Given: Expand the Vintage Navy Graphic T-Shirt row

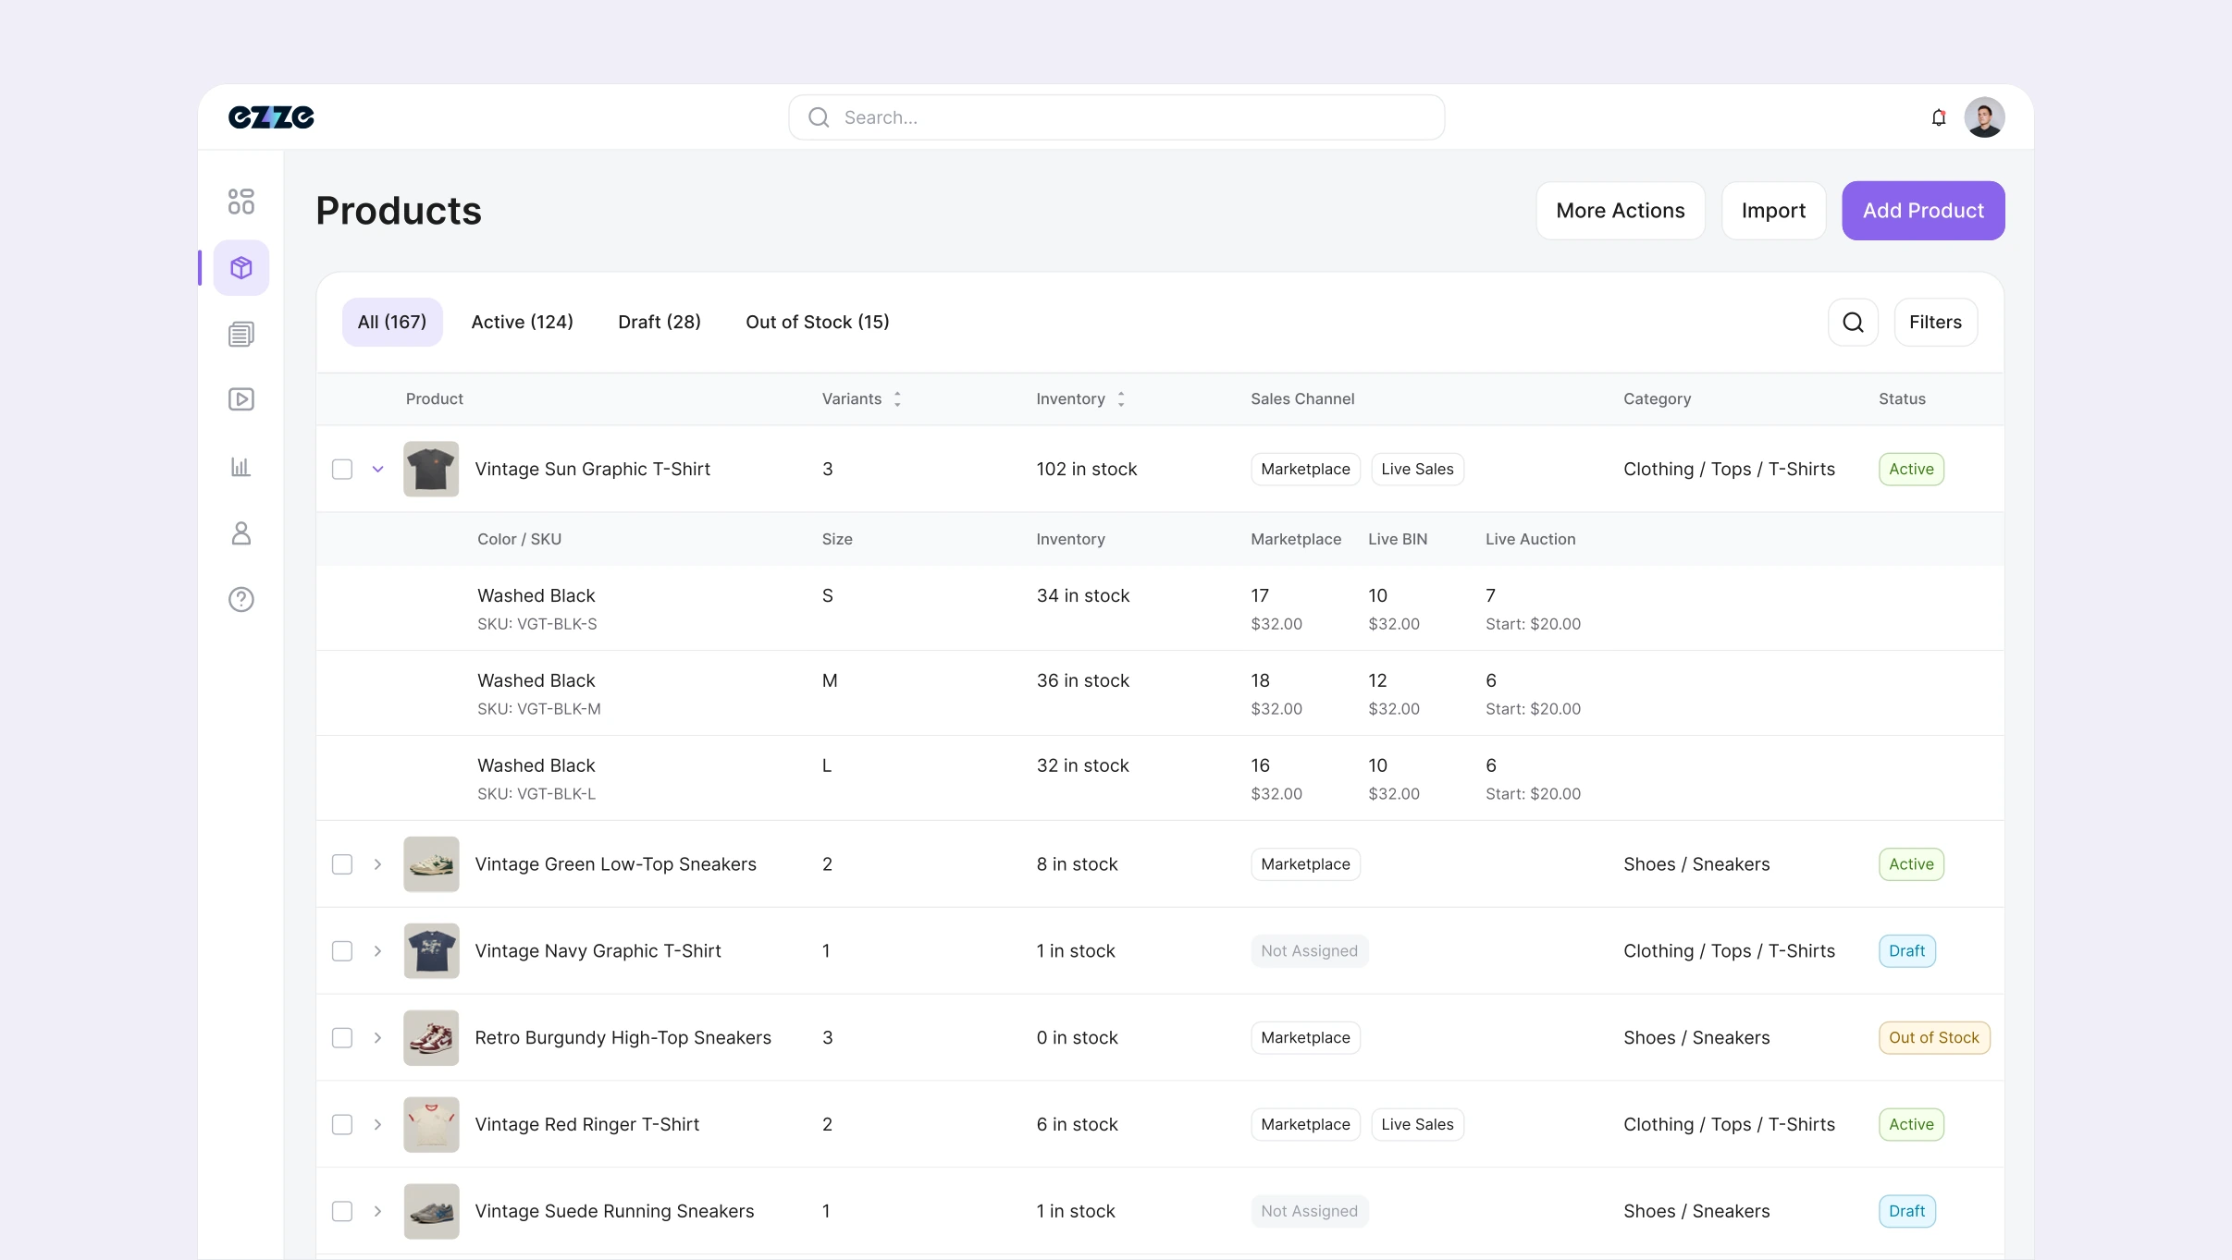Looking at the screenshot, I should point(378,951).
